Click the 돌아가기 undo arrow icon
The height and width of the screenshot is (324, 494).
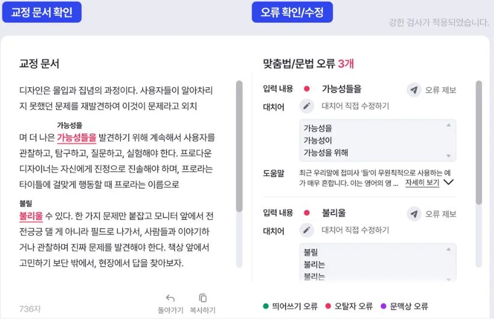coord(170,298)
